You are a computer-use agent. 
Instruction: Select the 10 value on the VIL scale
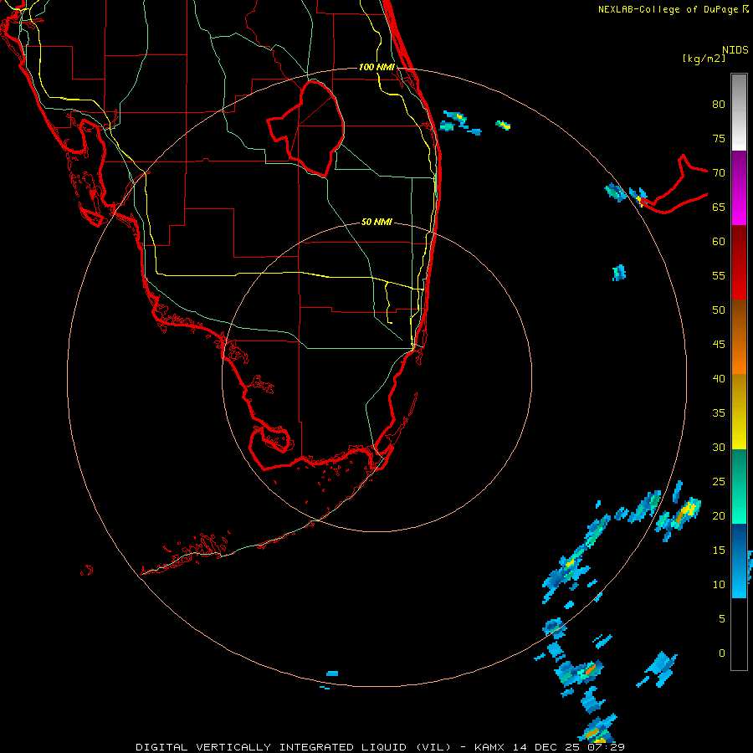[719, 585]
